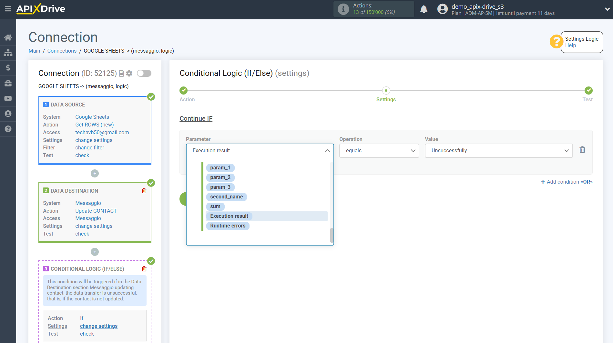Delete the Conditional Logic block

click(144, 269)
